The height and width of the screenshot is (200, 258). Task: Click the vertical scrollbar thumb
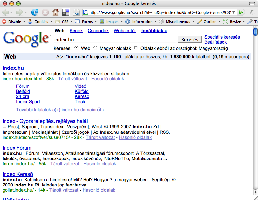click(255, 32)
